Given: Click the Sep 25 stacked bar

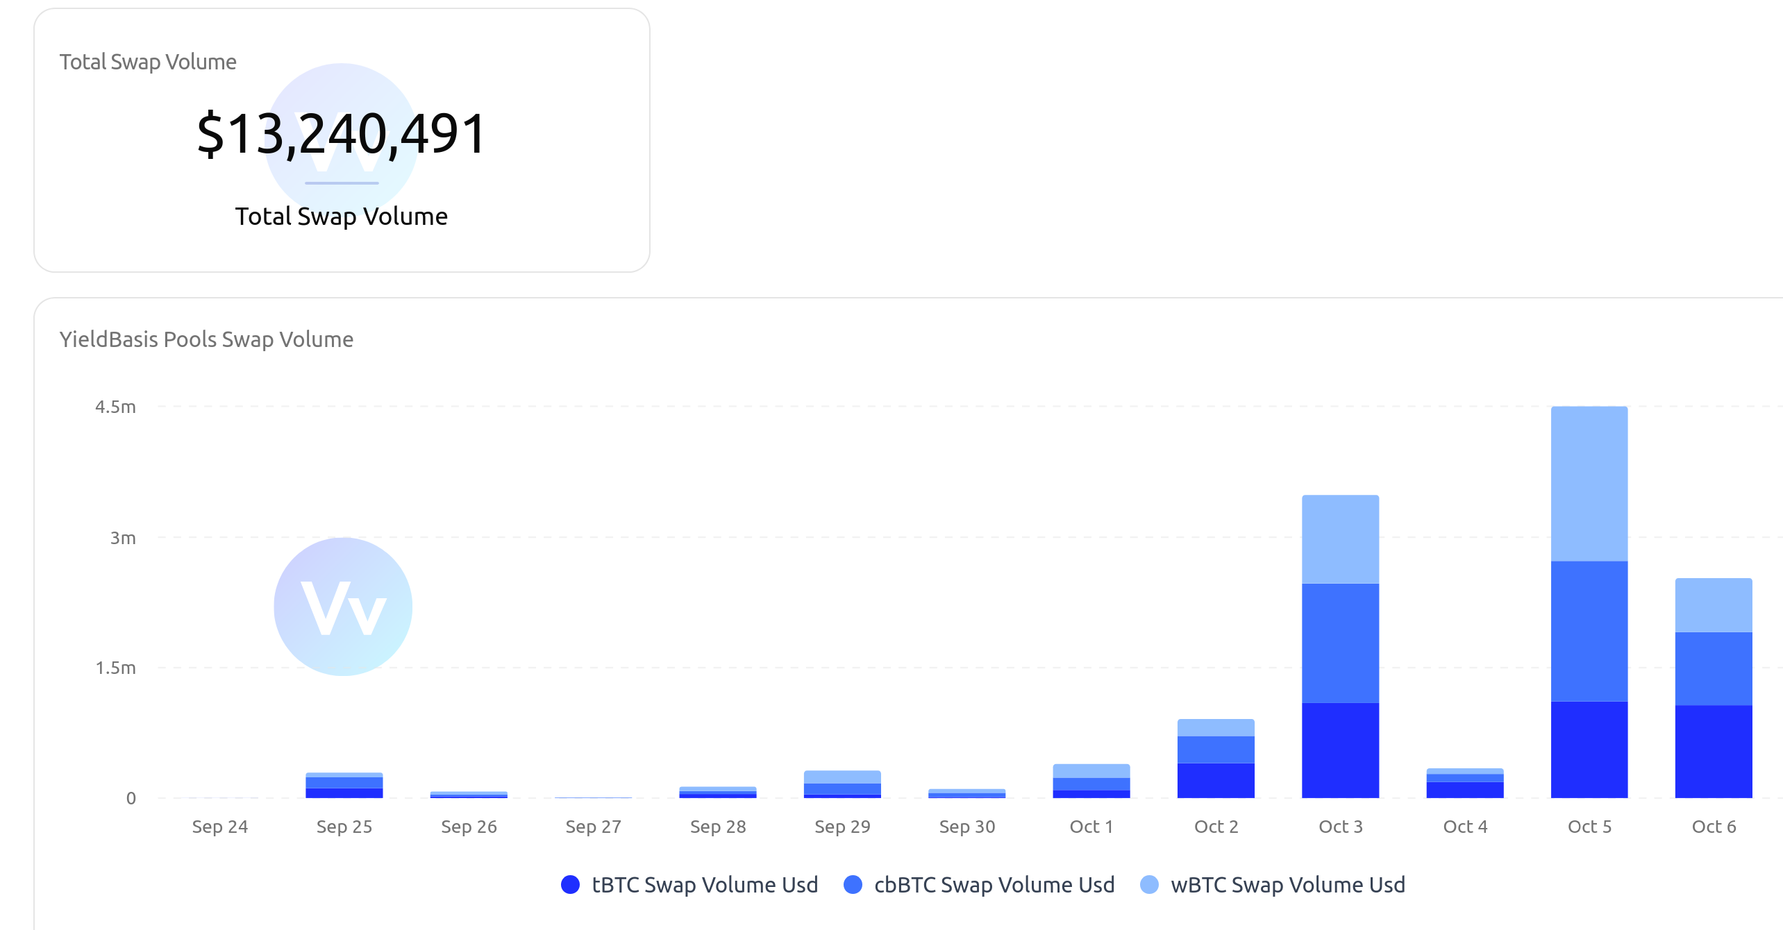Looking at the screenshot, I should 344,785.
